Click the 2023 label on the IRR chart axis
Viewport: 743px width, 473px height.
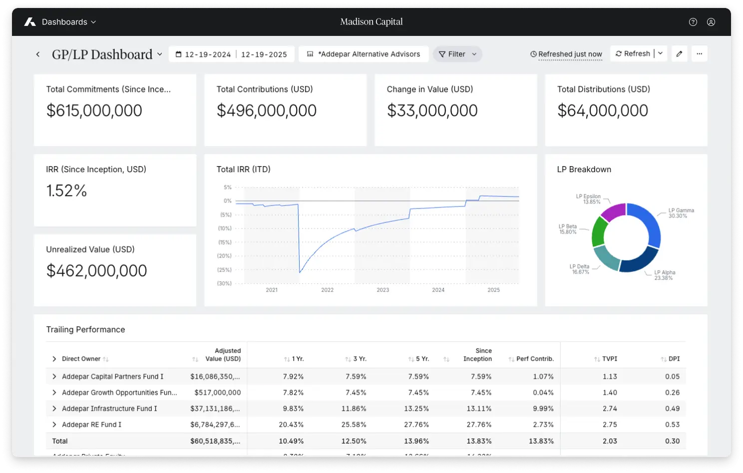(x=383, y=290)
